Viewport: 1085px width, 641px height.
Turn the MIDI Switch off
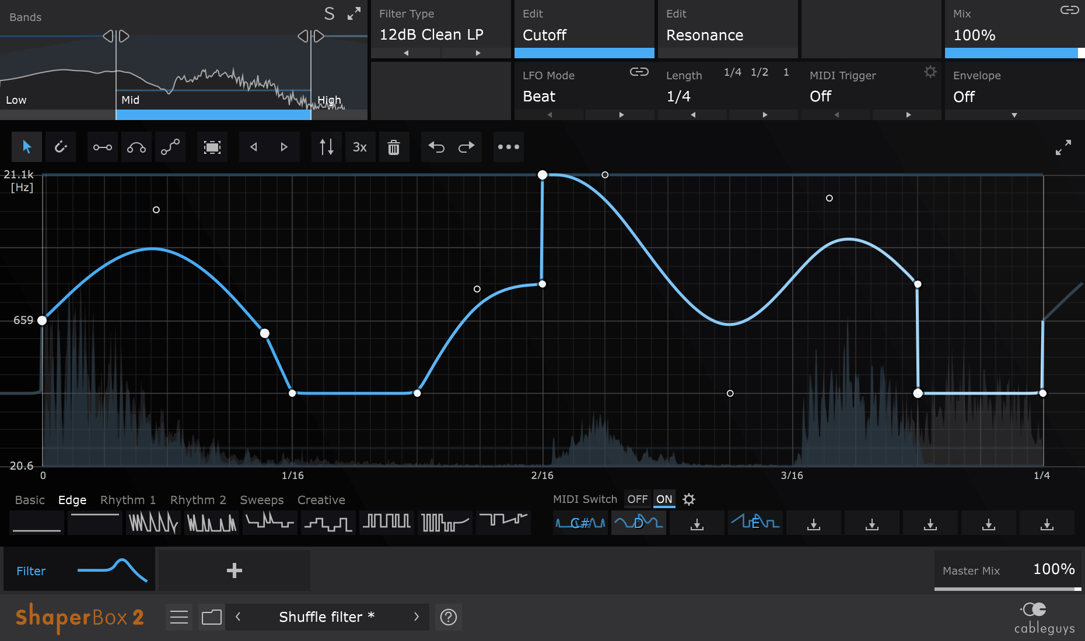[x=637, y=499]
